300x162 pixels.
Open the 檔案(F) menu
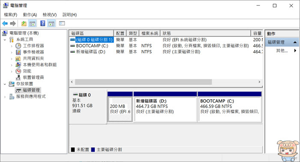point(11,15)
